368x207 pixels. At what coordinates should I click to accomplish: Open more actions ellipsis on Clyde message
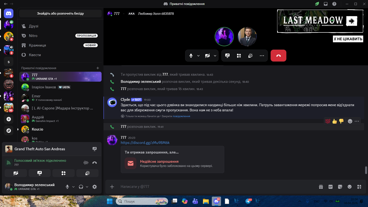(x=357, y=121)
